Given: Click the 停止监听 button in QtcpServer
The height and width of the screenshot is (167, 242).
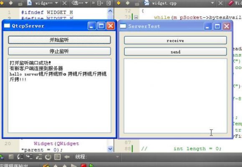Looking at the screenshot, I should point(59,51).
